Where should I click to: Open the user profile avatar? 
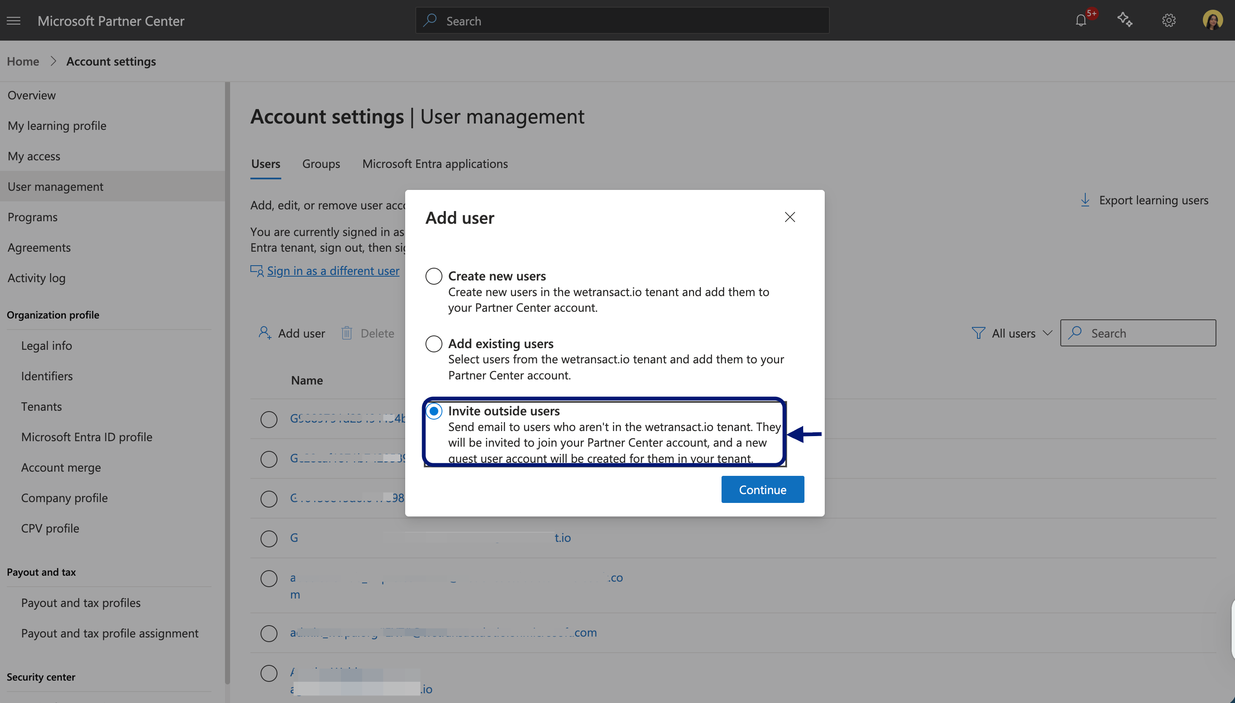pyautogui.click(x=1212, y=20)
